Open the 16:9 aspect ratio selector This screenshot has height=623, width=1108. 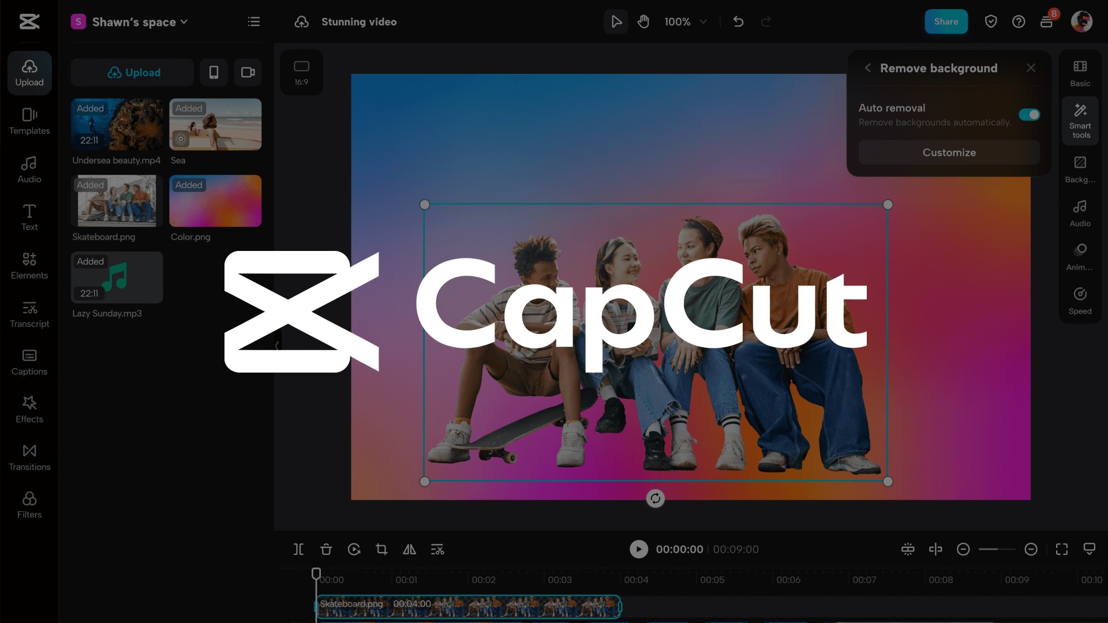coord(301,72)
